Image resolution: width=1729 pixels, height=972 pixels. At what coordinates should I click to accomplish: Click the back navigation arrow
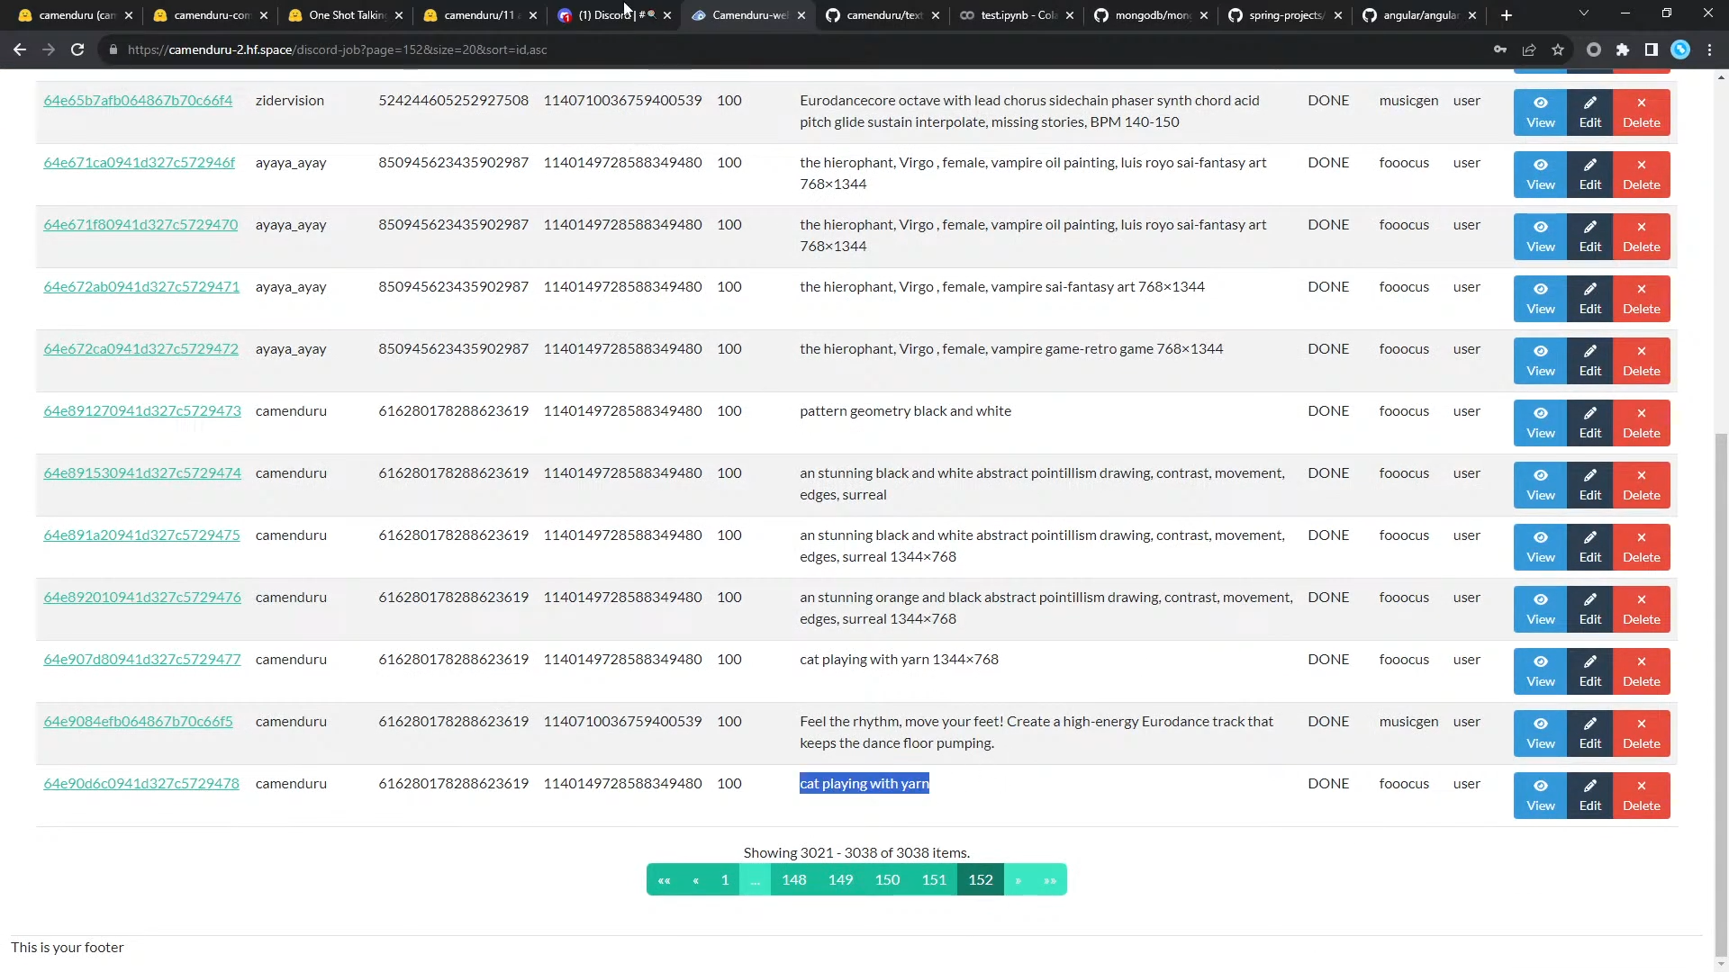click(20, 49)
